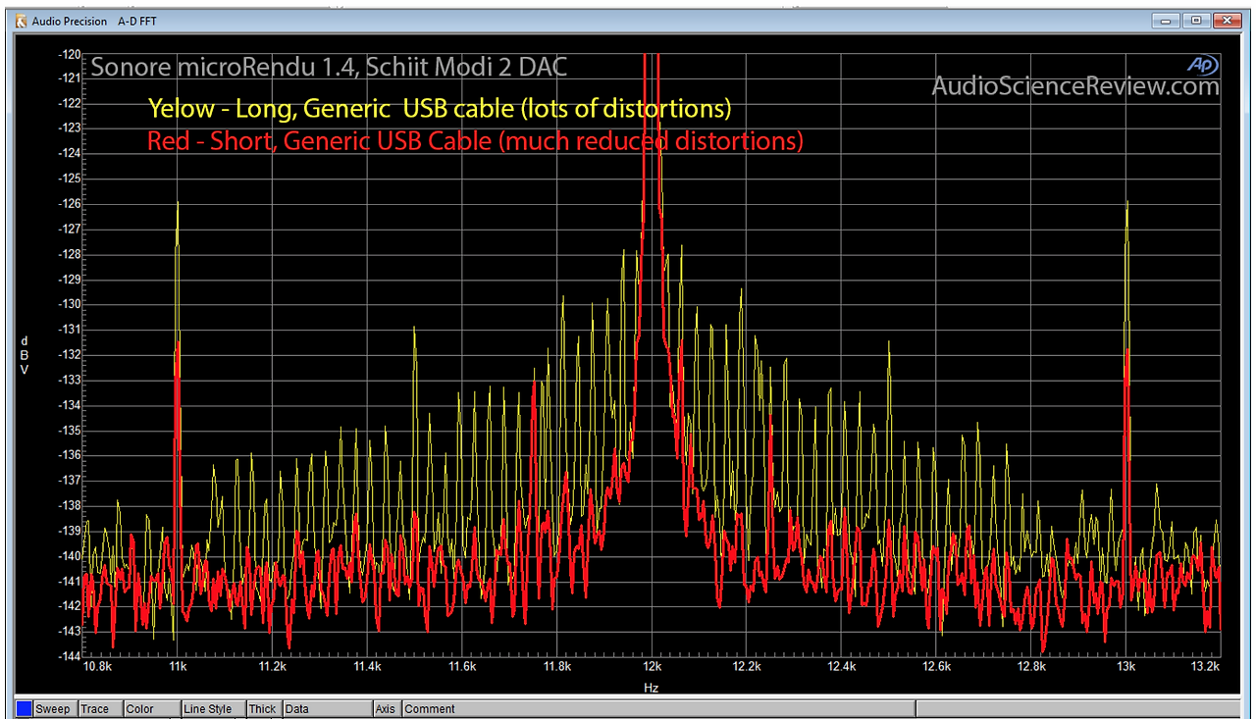The image size is (1256, 719).
Task: Click the Audio Precision app icon in title bar
Action: tap(22, 21)
